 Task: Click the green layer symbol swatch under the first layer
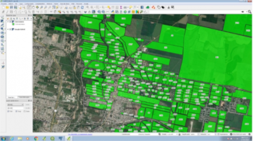coord(13,24)
